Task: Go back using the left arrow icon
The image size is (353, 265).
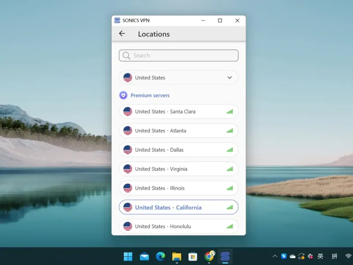Action: [122, 34]
